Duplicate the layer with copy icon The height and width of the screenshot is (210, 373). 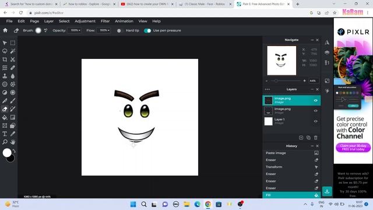click(308, 138)
